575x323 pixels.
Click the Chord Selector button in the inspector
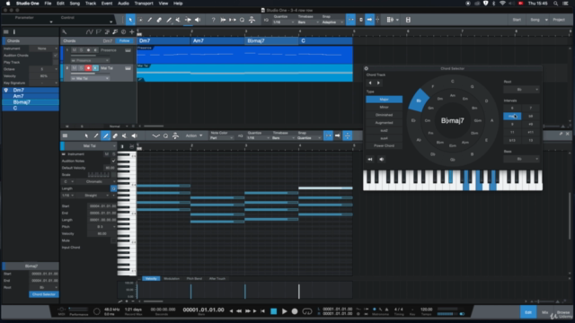click(x=44, y=294)
